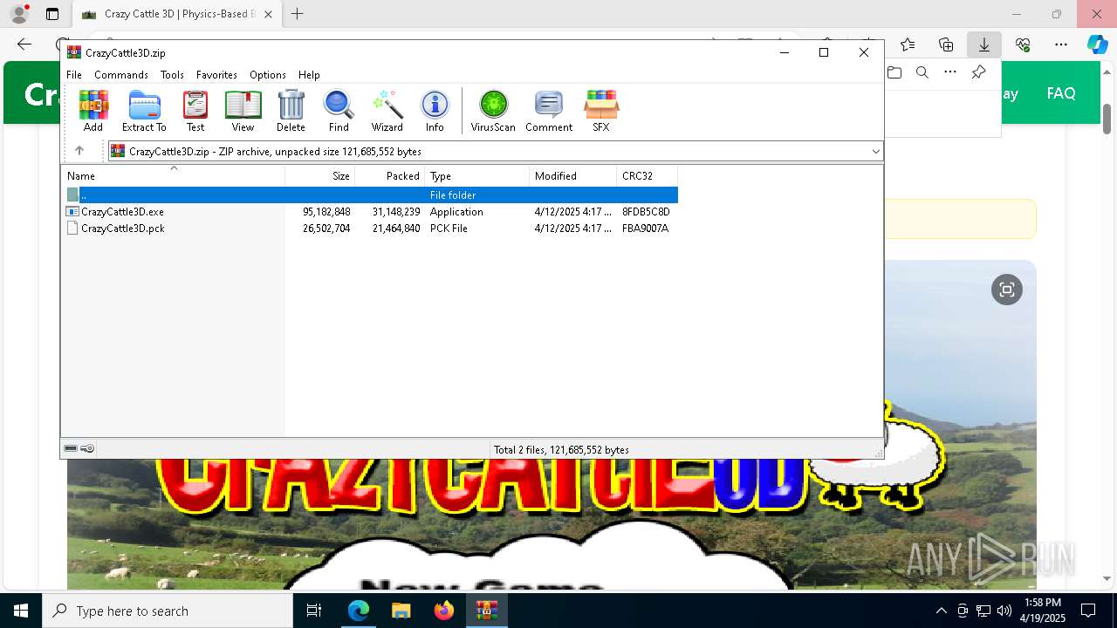Click the Edge collections icon
This screenshot has width=1117, height=628.
[946, 44]
